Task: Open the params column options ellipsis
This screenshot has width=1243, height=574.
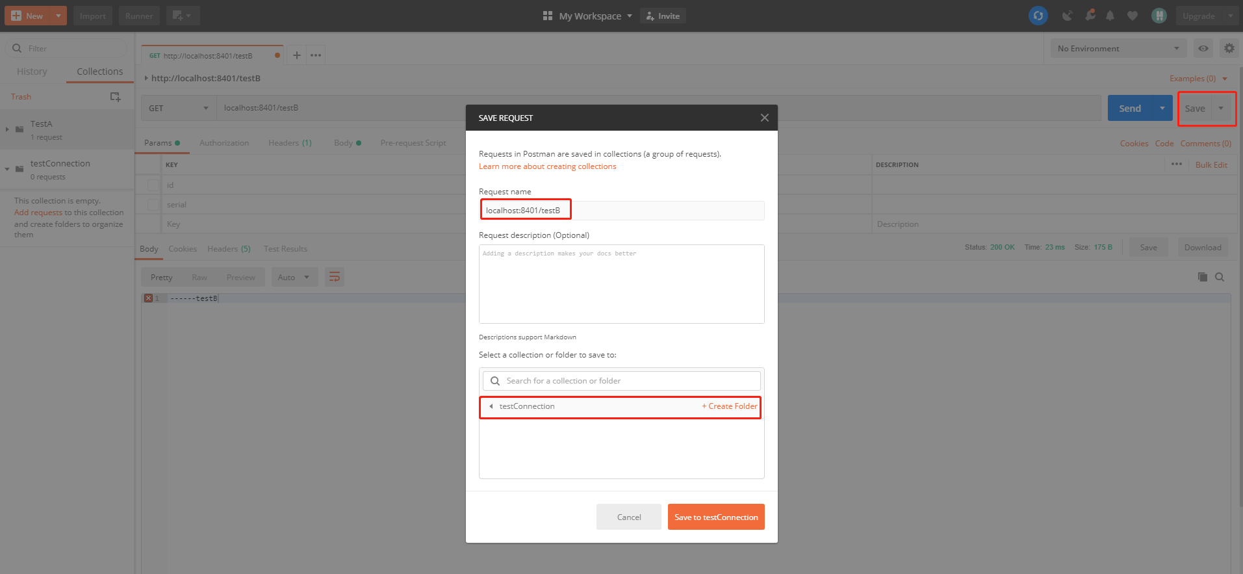Action: 1176,164
